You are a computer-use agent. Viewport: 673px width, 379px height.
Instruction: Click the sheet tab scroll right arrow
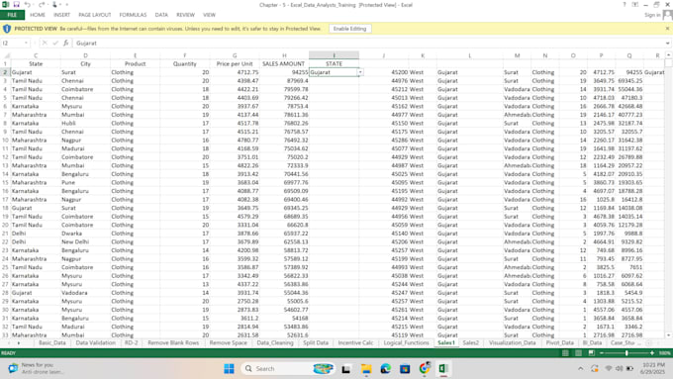click(x=19, y=343)
